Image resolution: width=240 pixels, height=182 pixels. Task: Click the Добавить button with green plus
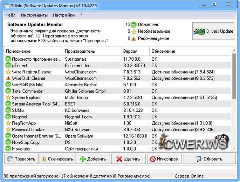tap(93, 159)
